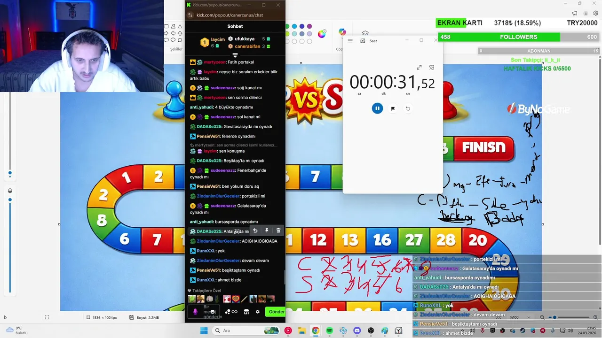Select the left arrow shape in Paint
602x338 pixels.
173,33
